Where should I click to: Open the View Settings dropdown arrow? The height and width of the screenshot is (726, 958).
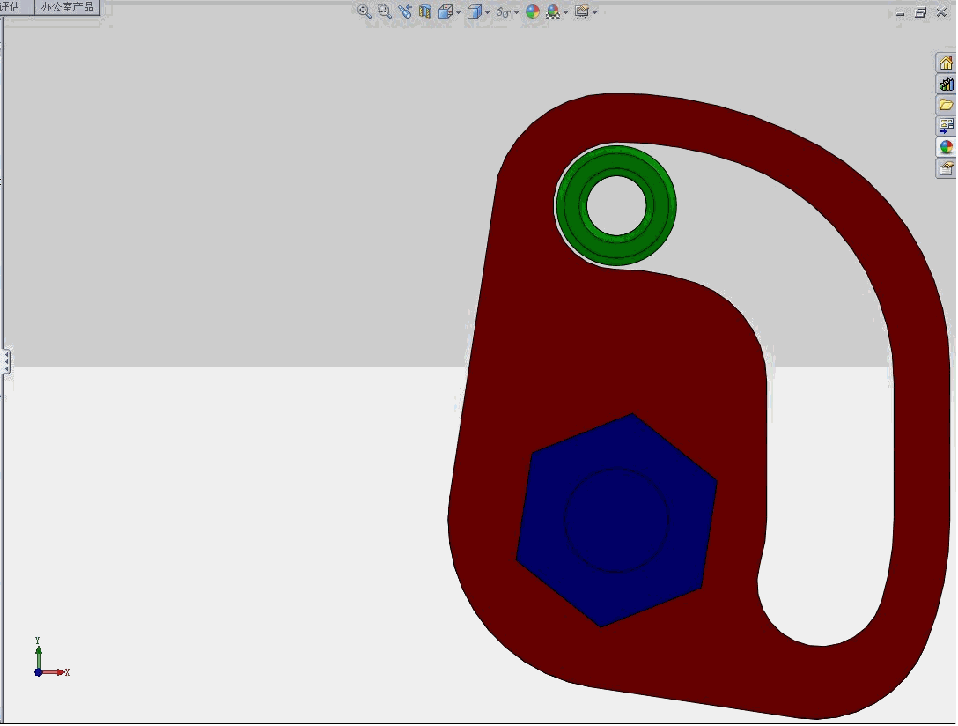(x=594, y=13)
